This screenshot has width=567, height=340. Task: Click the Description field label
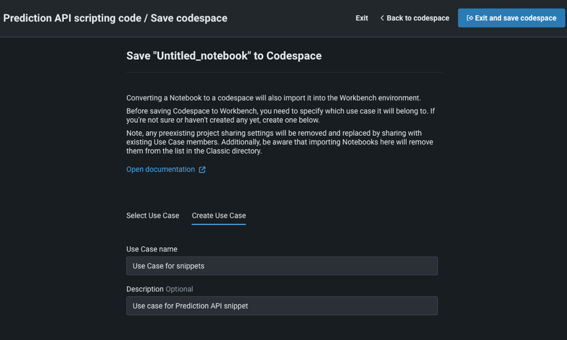pyautogui.click(x=145, y=289)
